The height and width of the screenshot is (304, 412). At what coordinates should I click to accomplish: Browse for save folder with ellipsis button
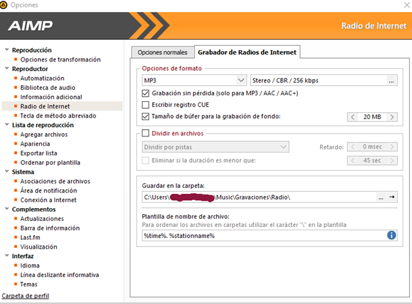tap(381, 197)
